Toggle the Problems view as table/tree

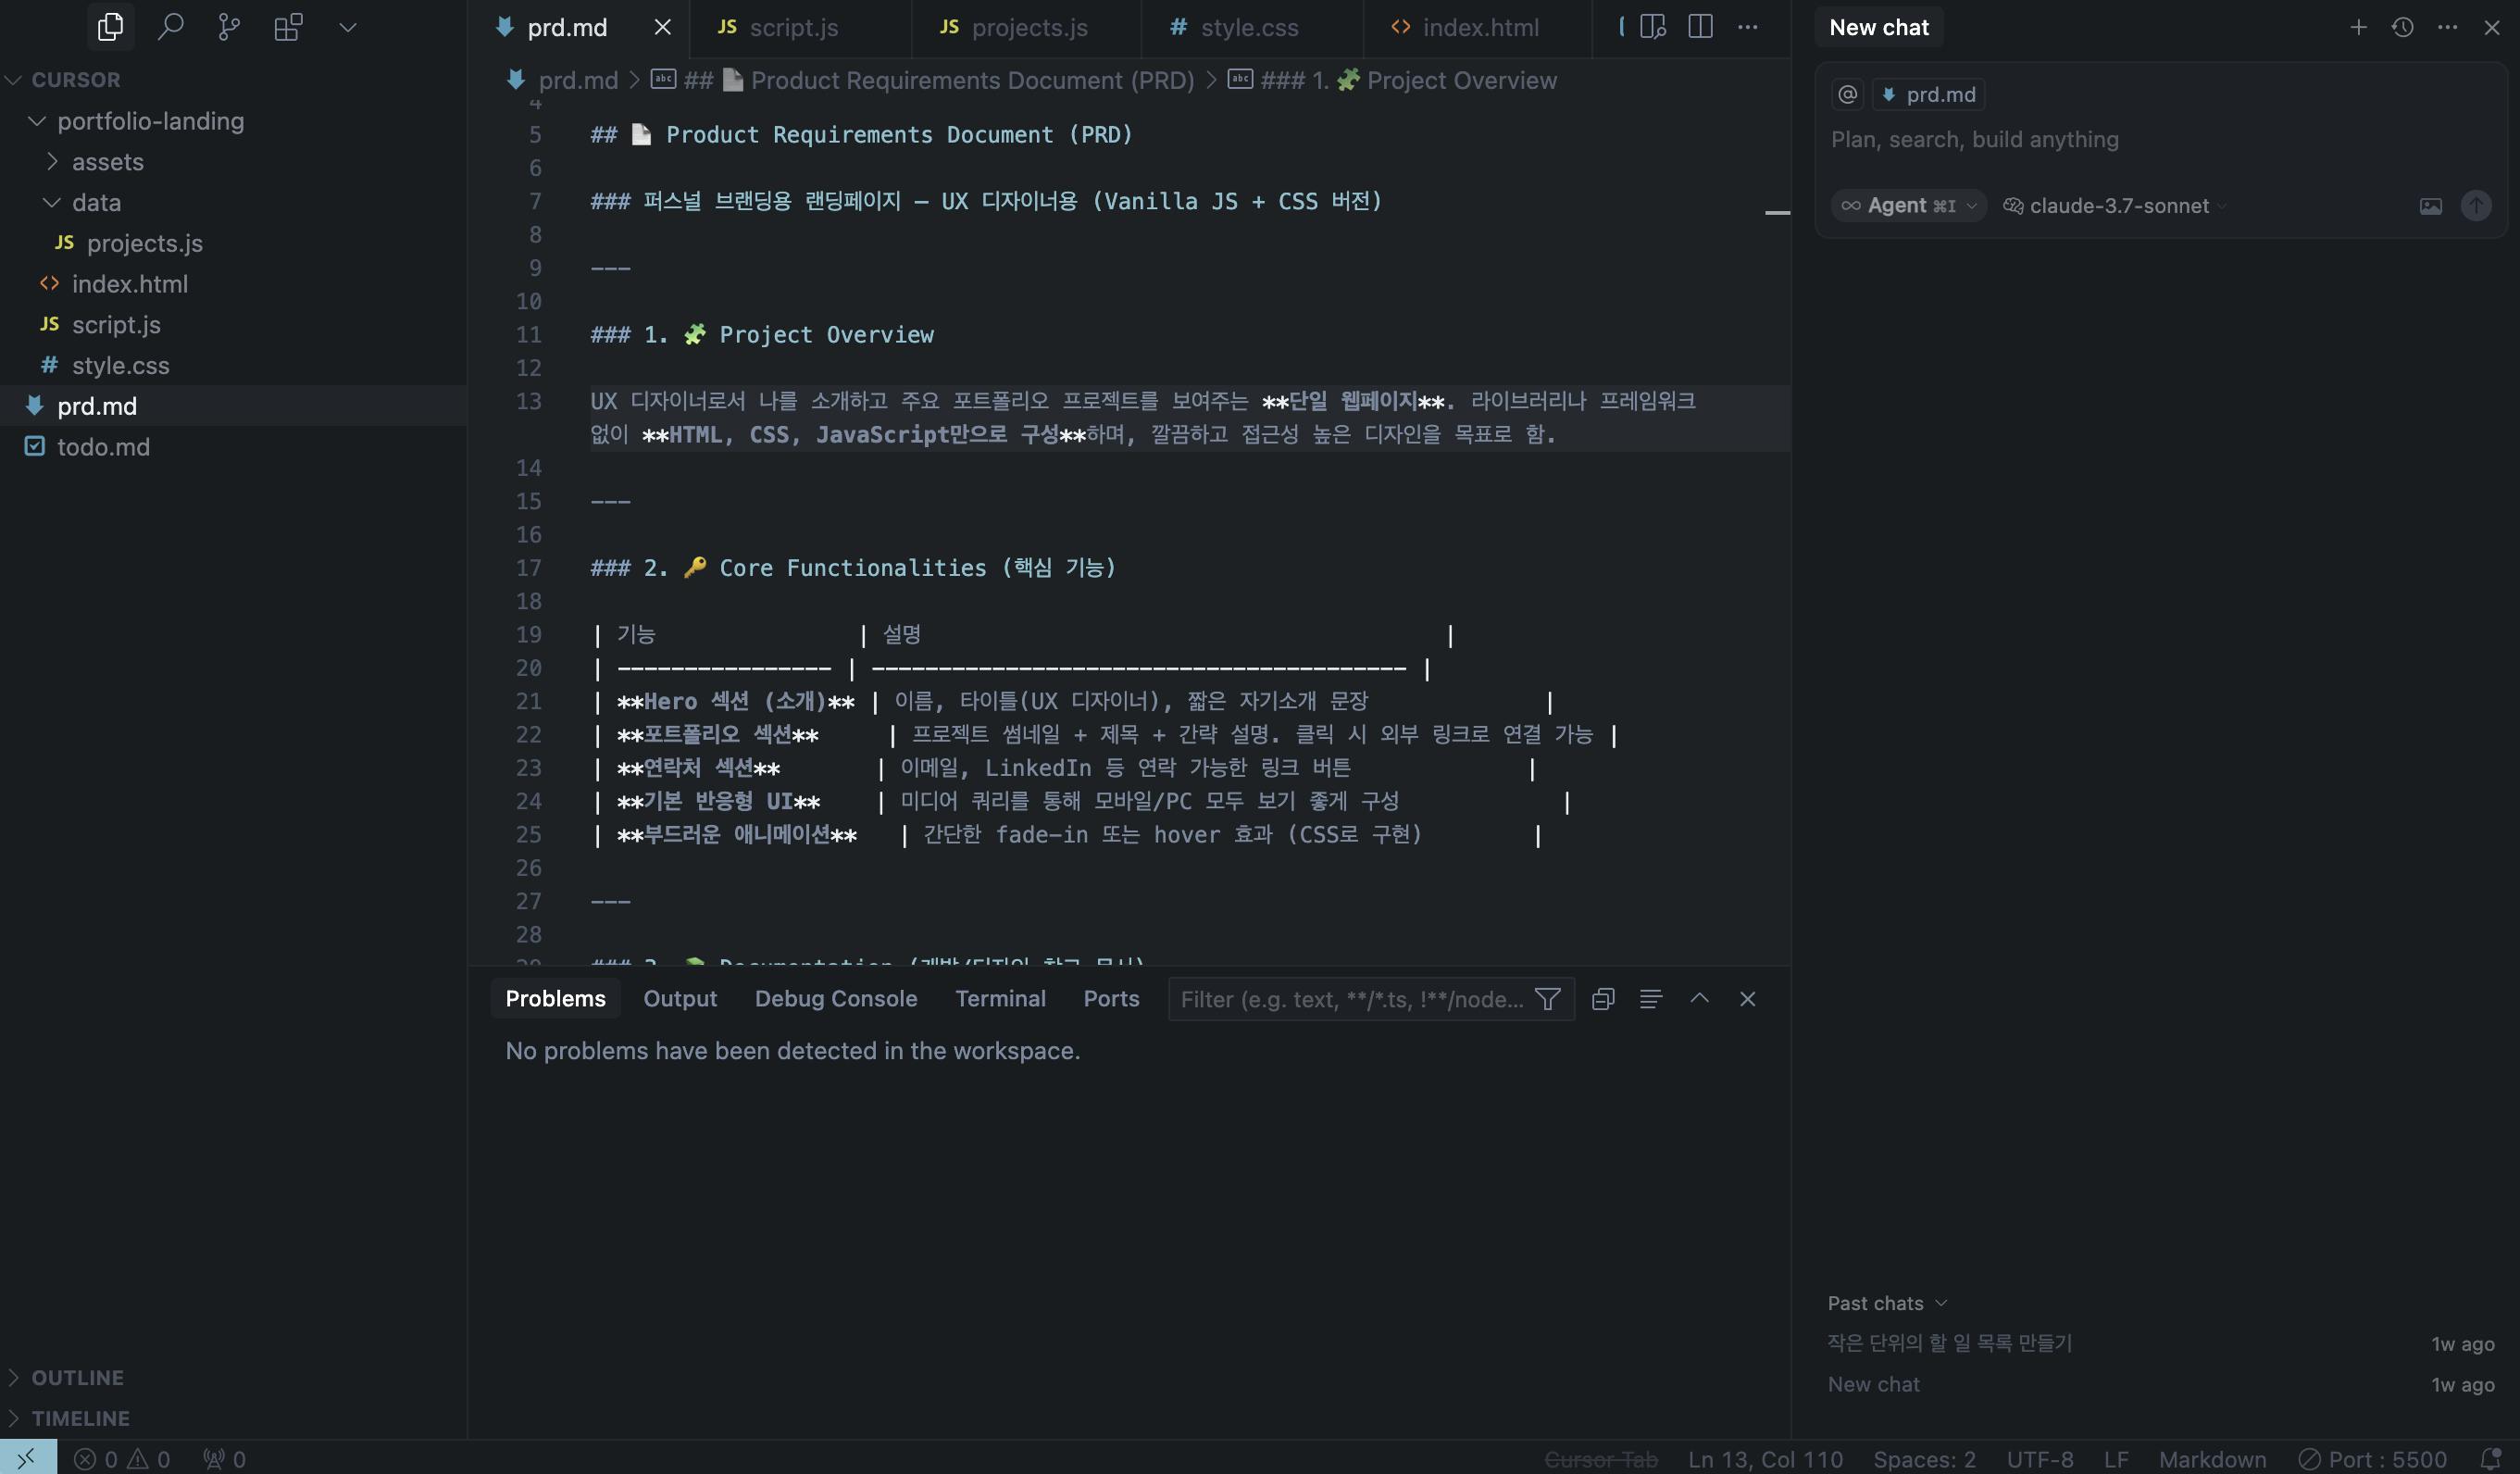click(x=1651, y=999)
